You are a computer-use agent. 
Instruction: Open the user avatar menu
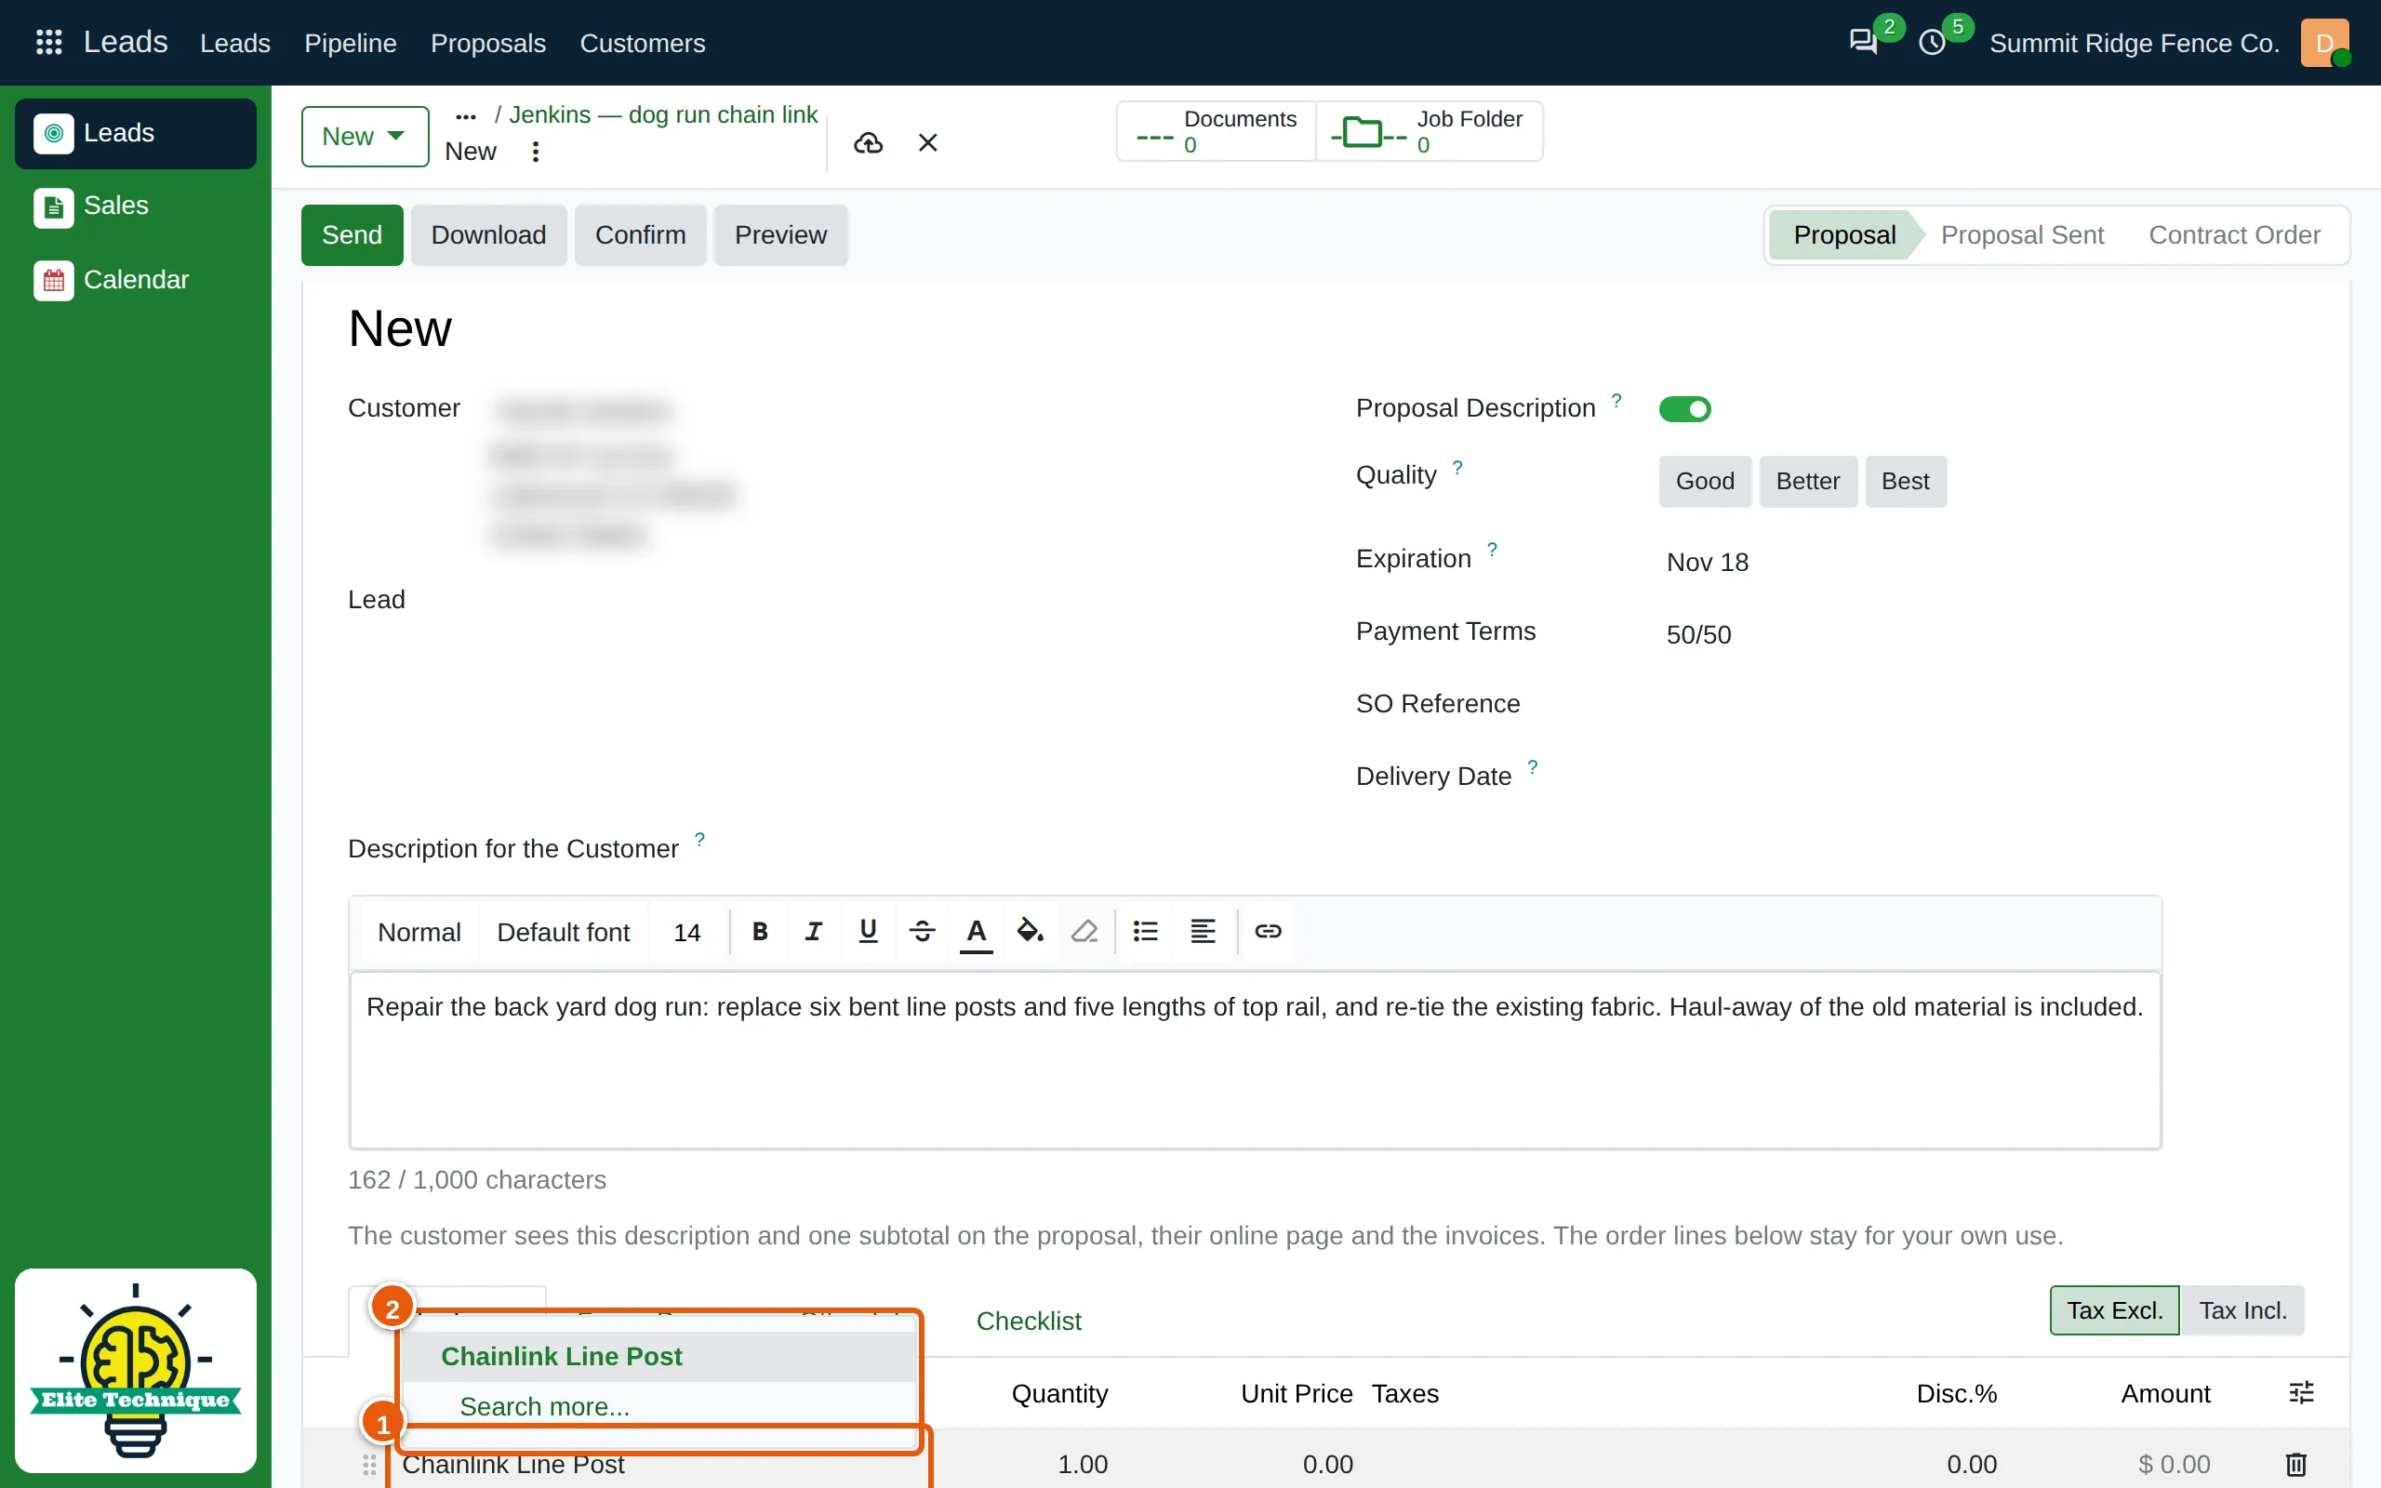coord(2325,43)
